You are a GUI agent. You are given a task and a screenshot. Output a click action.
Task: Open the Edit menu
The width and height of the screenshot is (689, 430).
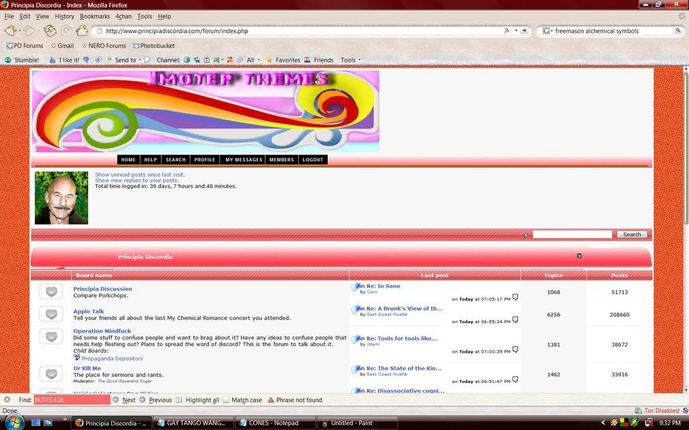(x=25, y=16)
